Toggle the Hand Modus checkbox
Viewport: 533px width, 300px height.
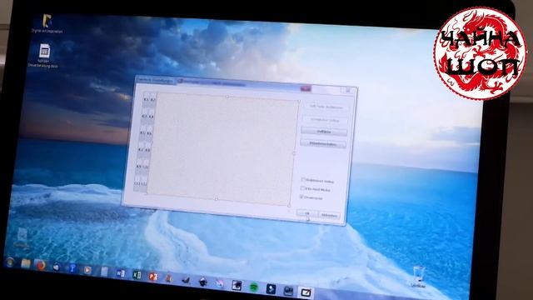coord(302,188)
